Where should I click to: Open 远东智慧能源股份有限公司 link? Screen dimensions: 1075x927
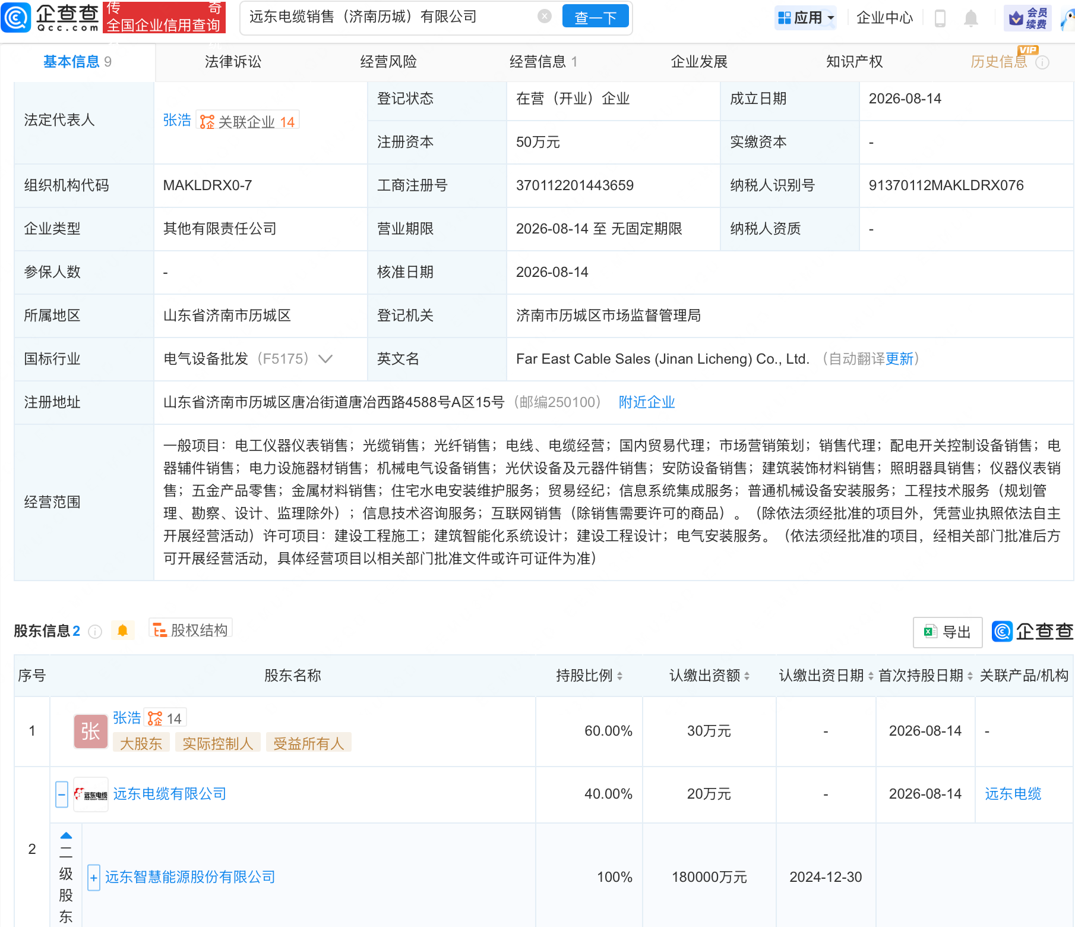pos(190,877)
